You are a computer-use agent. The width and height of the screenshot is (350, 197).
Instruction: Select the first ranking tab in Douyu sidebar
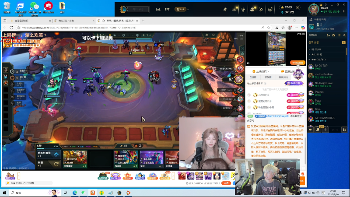pyautogui.click(x=253, y=77)
